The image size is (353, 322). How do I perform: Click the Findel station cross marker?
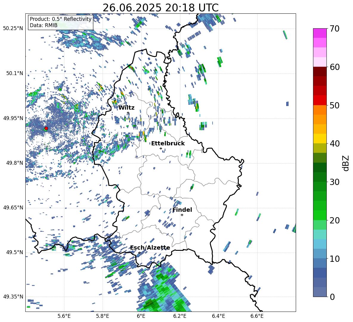pos(182,215)
